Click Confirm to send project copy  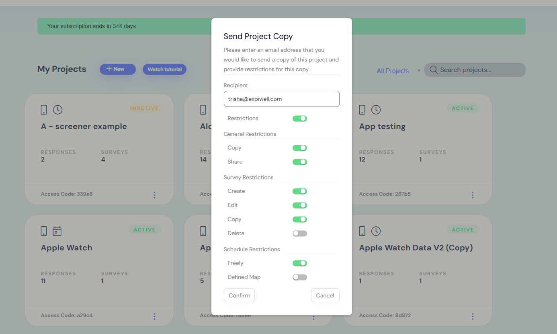pyautogui.click(x=239, y=295)
